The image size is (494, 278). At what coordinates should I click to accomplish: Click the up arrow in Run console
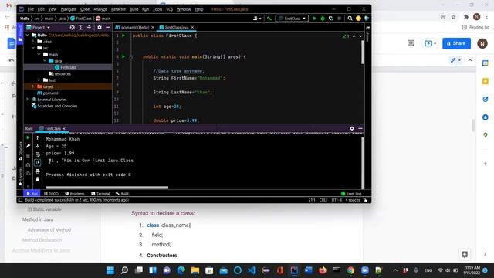(38, 137)
